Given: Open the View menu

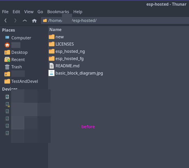Looking at the screenshot, I should pyautogui.click(x=29, y=12).
